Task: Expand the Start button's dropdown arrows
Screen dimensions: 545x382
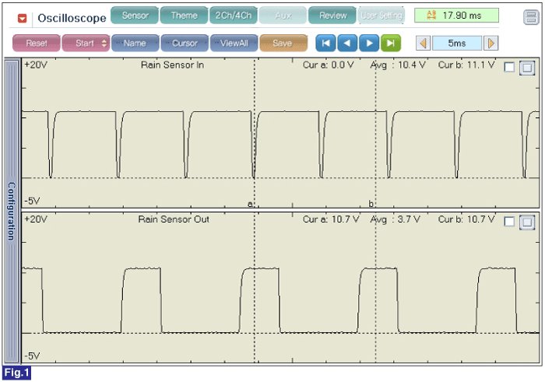Action: 104,44
